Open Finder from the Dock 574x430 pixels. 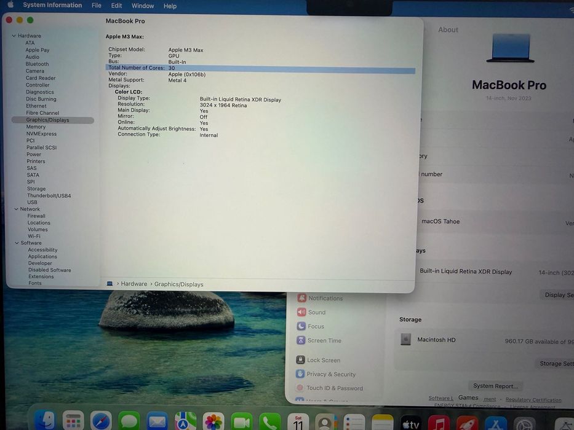[45, 421]
